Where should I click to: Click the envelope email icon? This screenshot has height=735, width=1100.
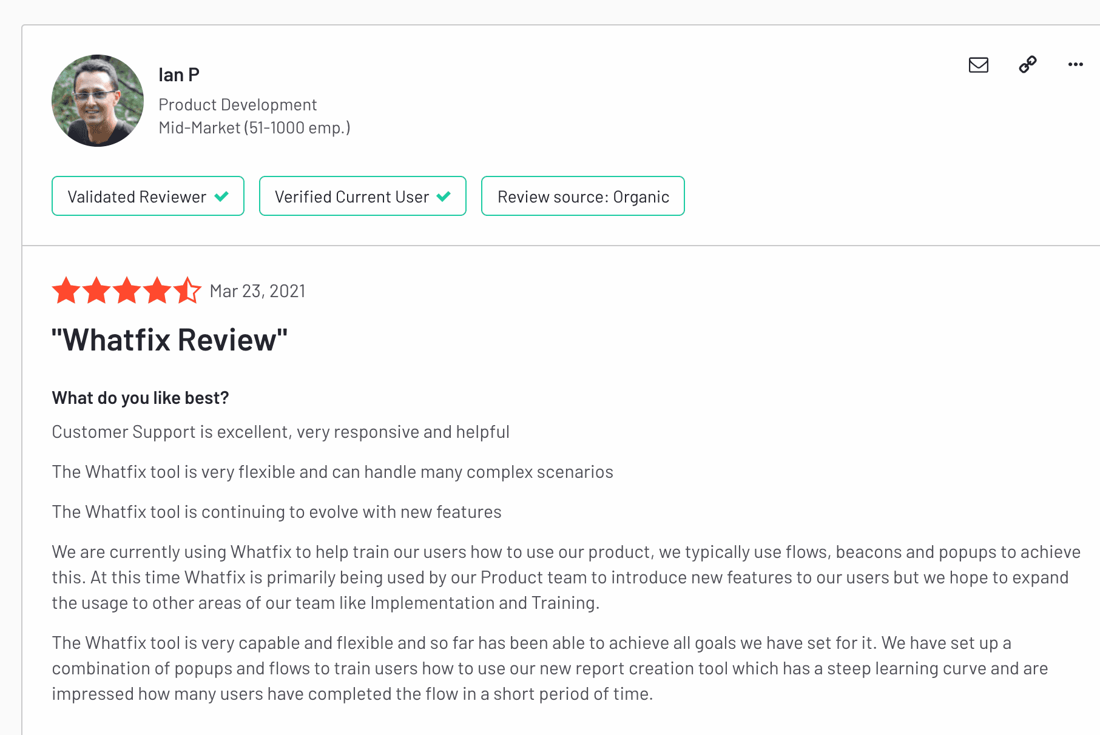tap(979, 65)
